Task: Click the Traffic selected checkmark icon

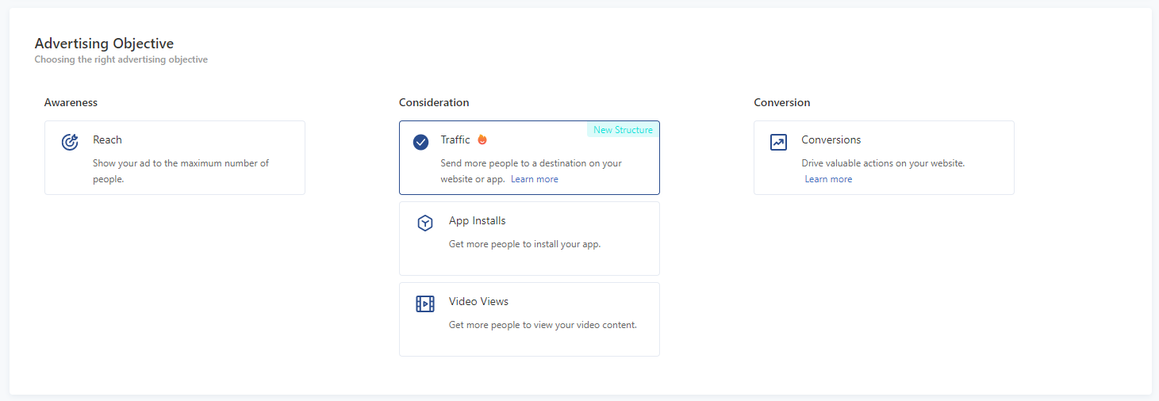Action: pyautogui.click(x=421, y=142)
